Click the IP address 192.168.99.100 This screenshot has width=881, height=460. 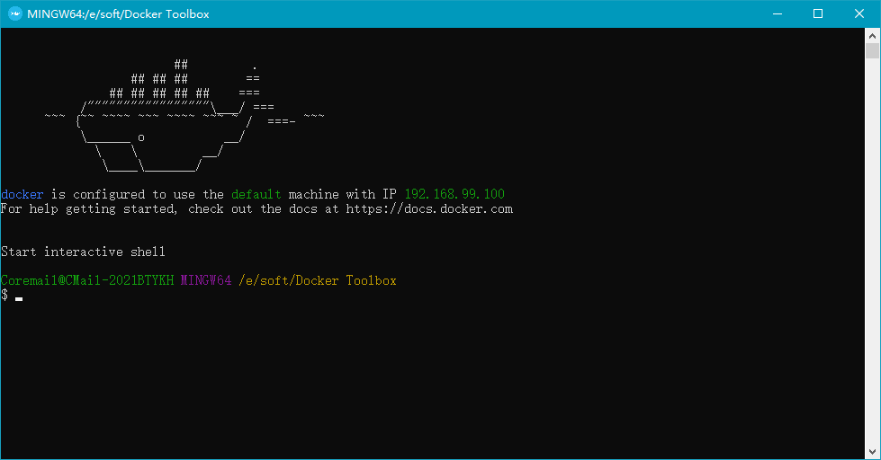[x=454, y=194]
